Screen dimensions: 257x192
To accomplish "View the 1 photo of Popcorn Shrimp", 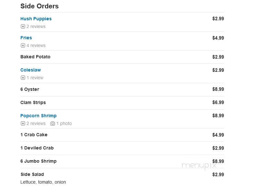I will click(64, 123).
